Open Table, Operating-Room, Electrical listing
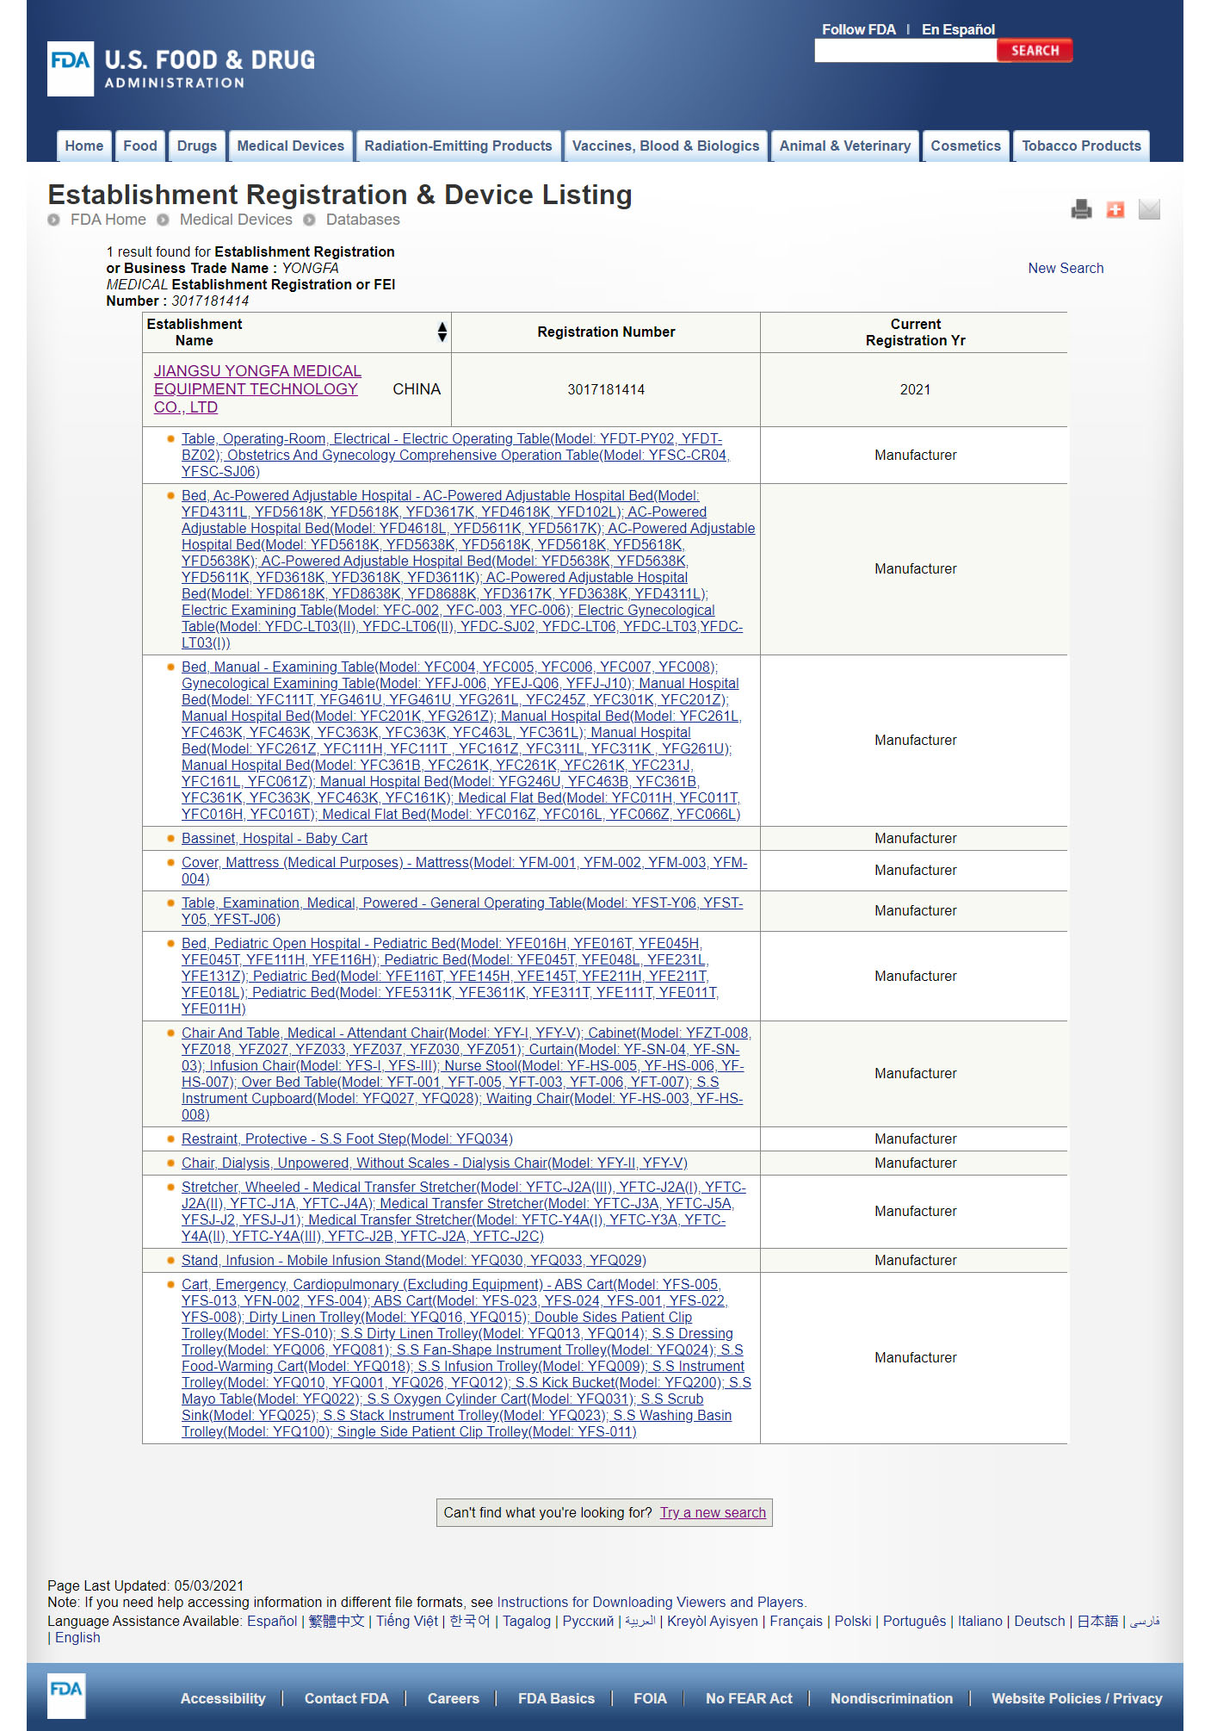The width and height of the screenshot is (1211, 1731). pyautogui.click(x=455, y=455)
